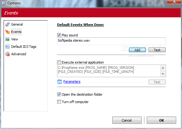Click the Test button for external application
This screenshot has height=129, width=182.
point(157,82)
